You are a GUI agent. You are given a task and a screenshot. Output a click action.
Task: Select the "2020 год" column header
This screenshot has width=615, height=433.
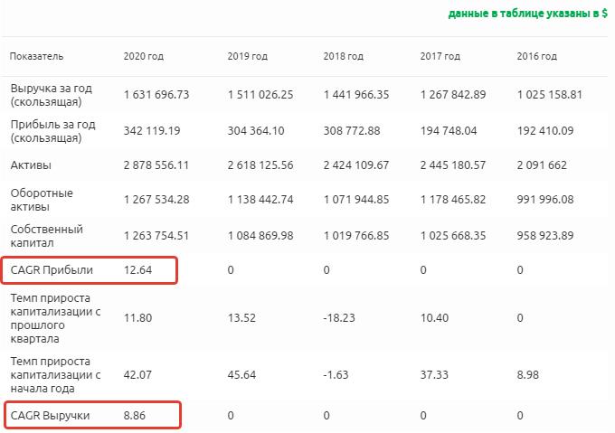[x=143, y=56]
